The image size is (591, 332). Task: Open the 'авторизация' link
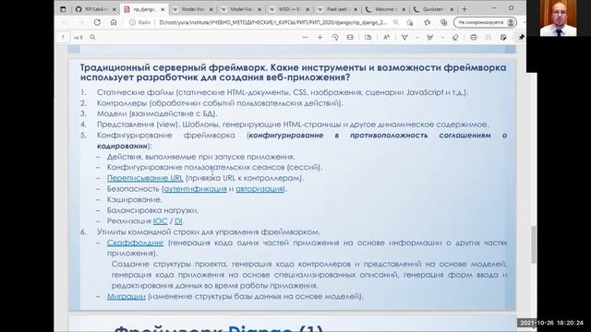[259, 188]
